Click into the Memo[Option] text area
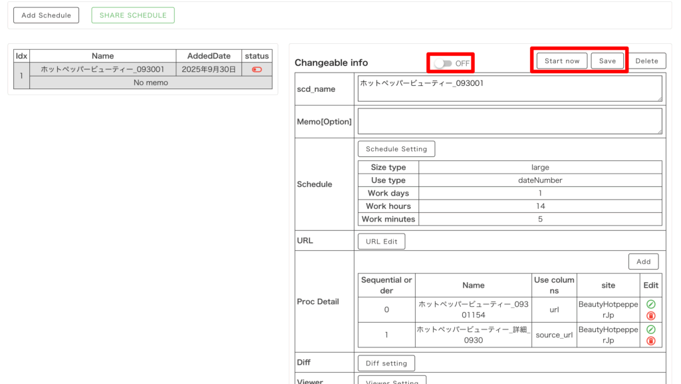This screenshot has width=681, height=384. 509,121
